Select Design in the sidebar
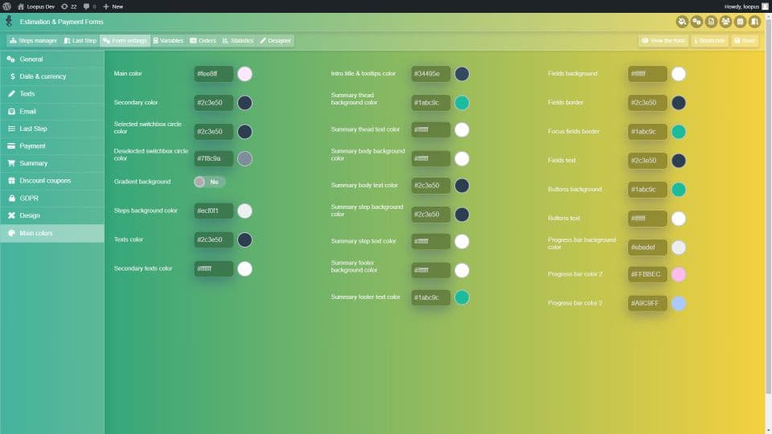Image resolution: width=772 pixels, height=434 pixels. click(x=52, y=215)
